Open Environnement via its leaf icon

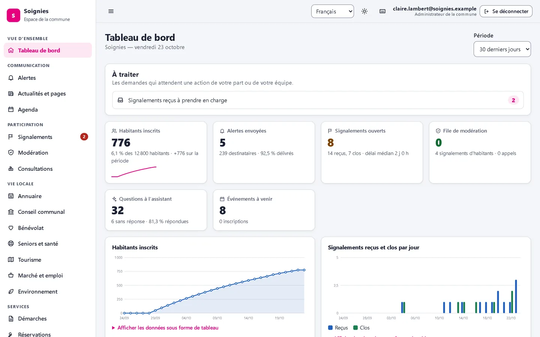pos(11,292)
